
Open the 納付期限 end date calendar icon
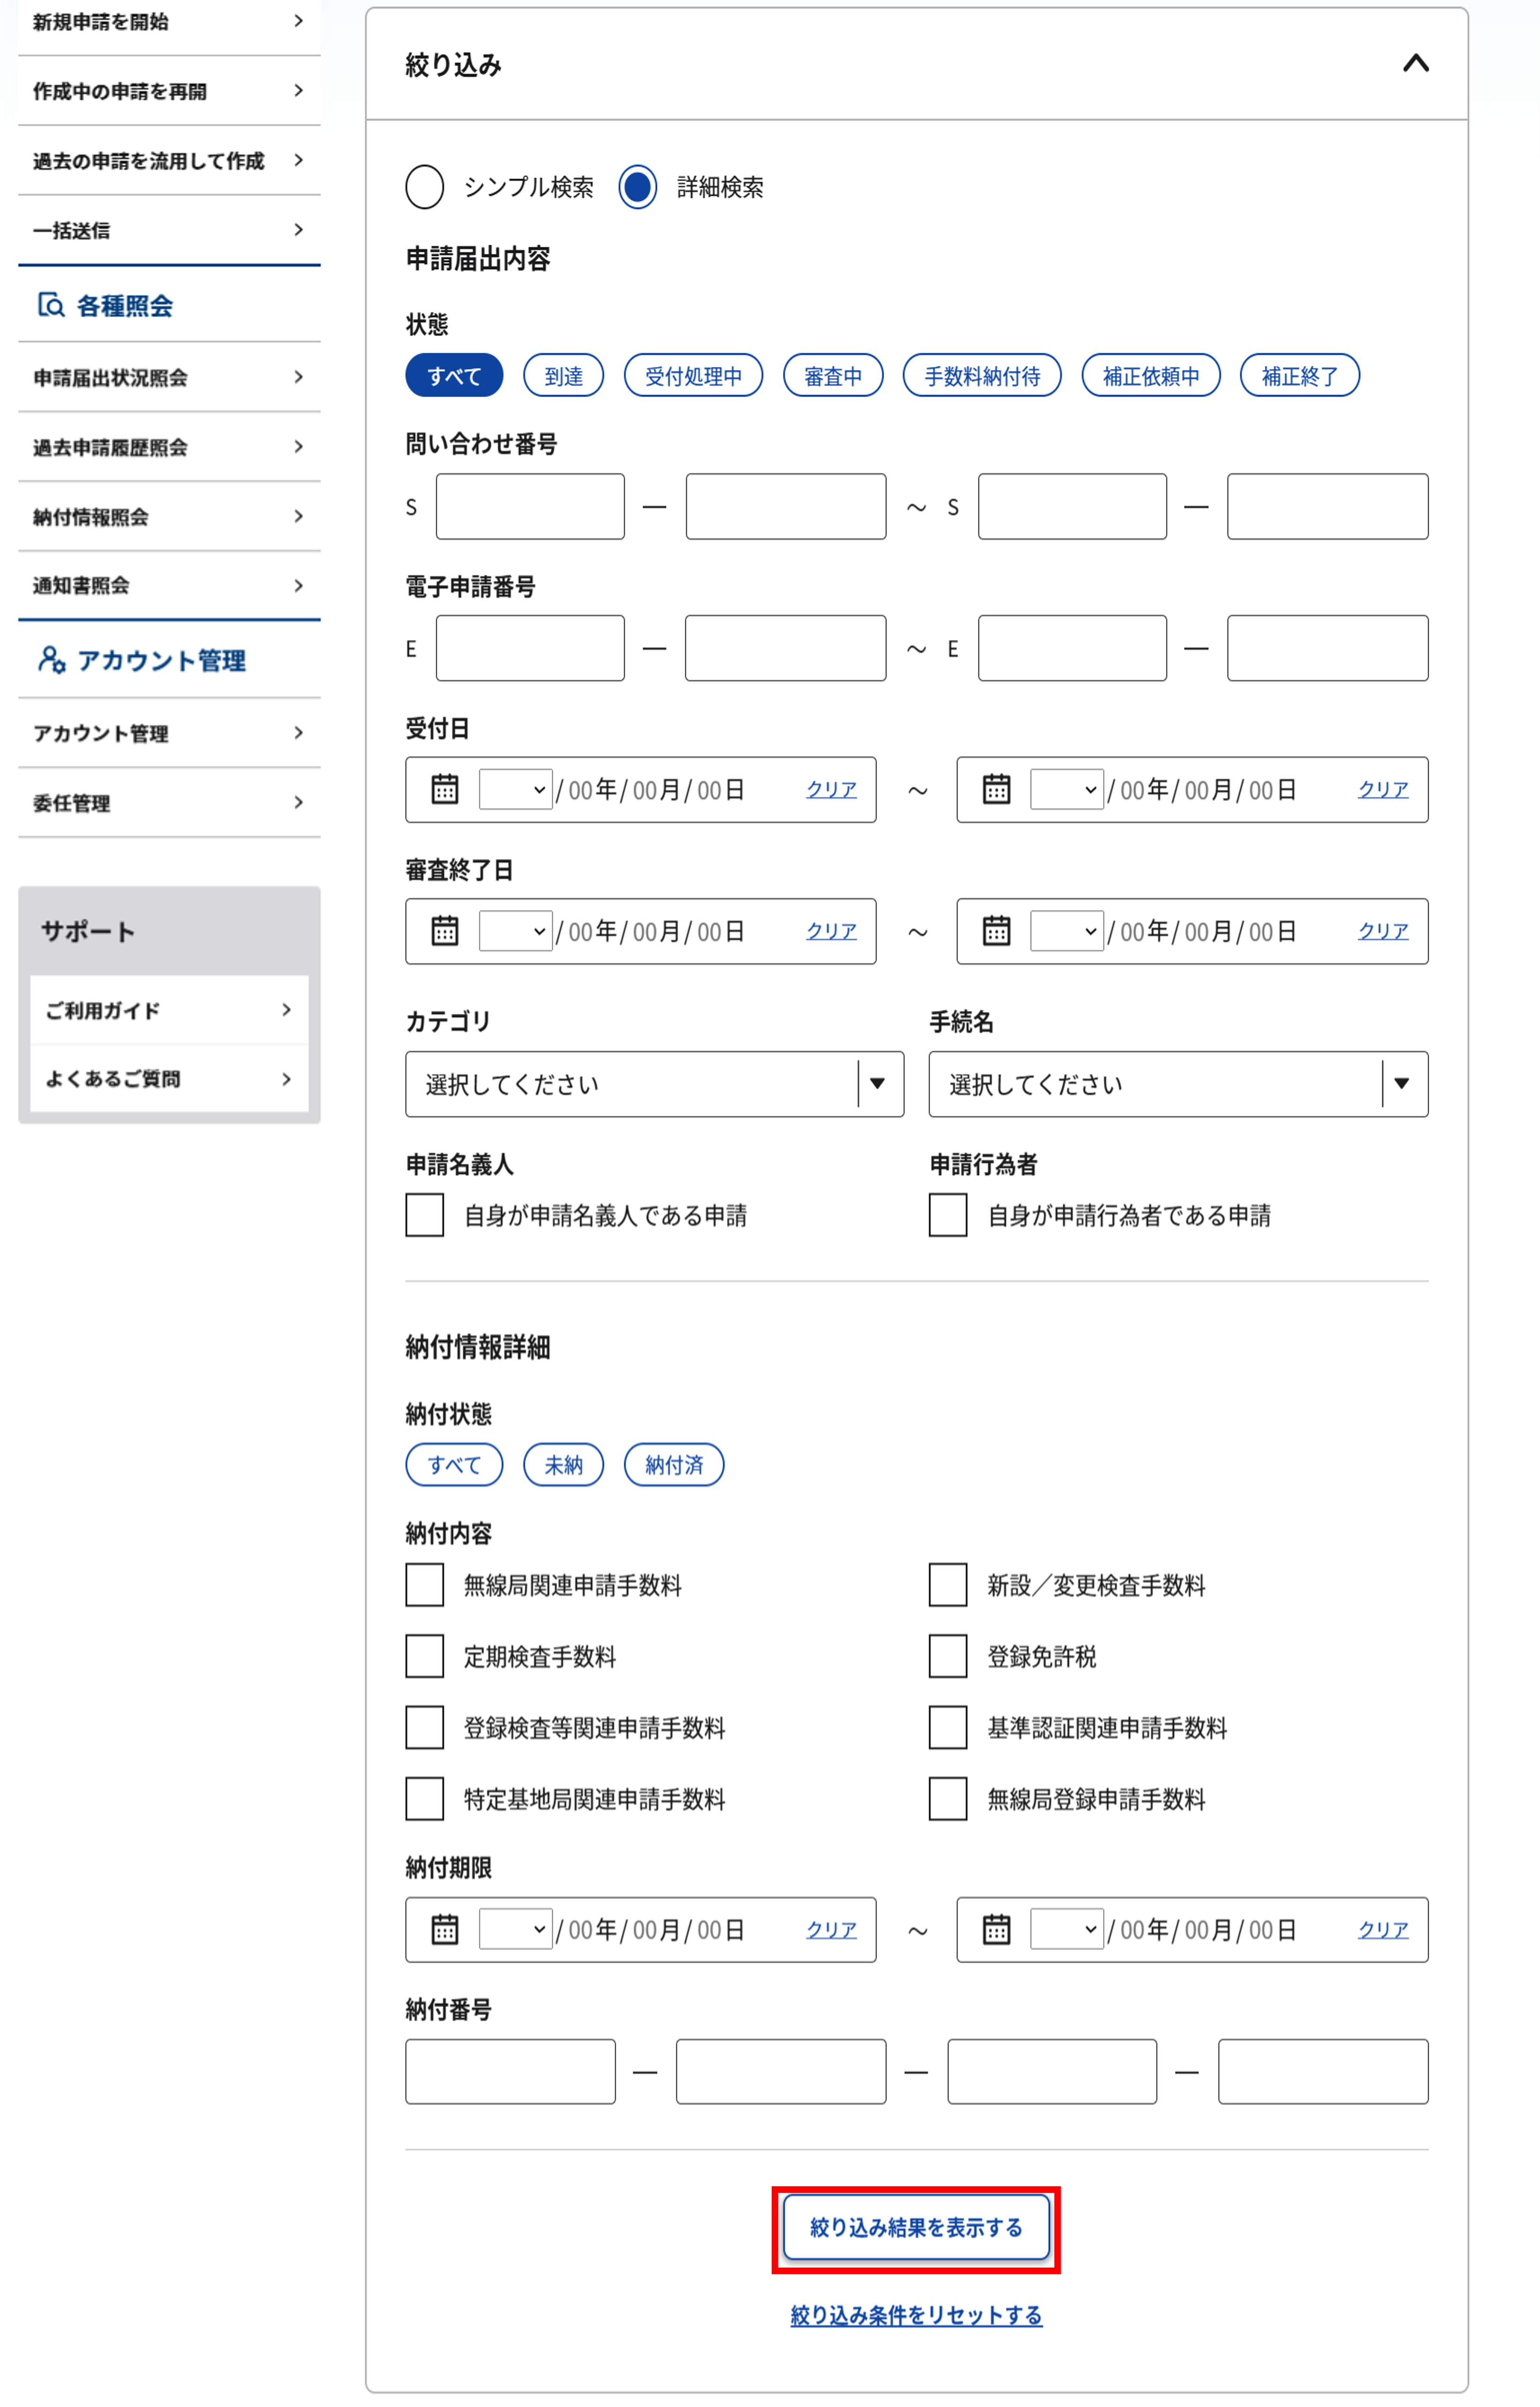[x=996, y=1929]
